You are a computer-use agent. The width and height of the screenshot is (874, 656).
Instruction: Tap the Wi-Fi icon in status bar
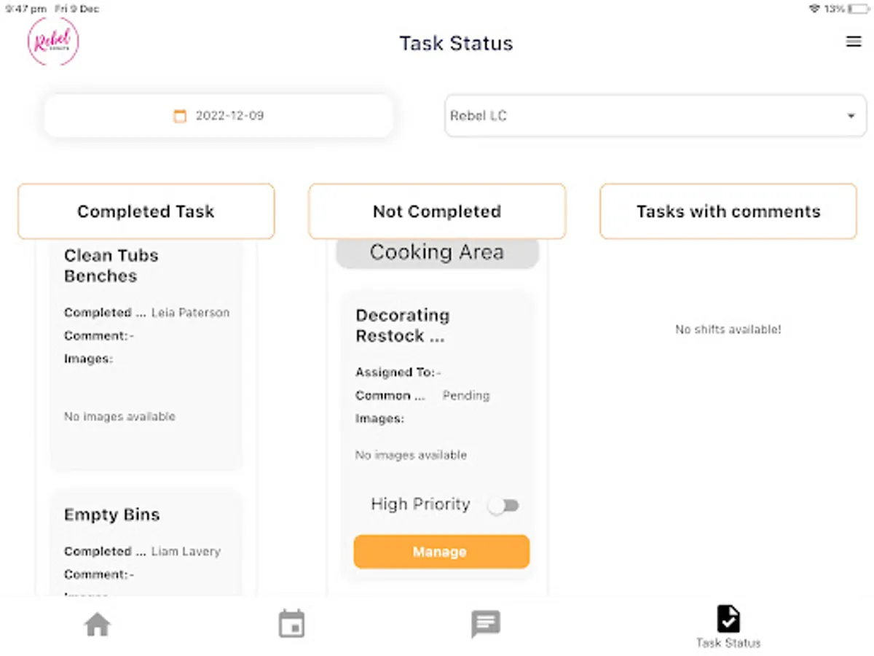(814, 9)
